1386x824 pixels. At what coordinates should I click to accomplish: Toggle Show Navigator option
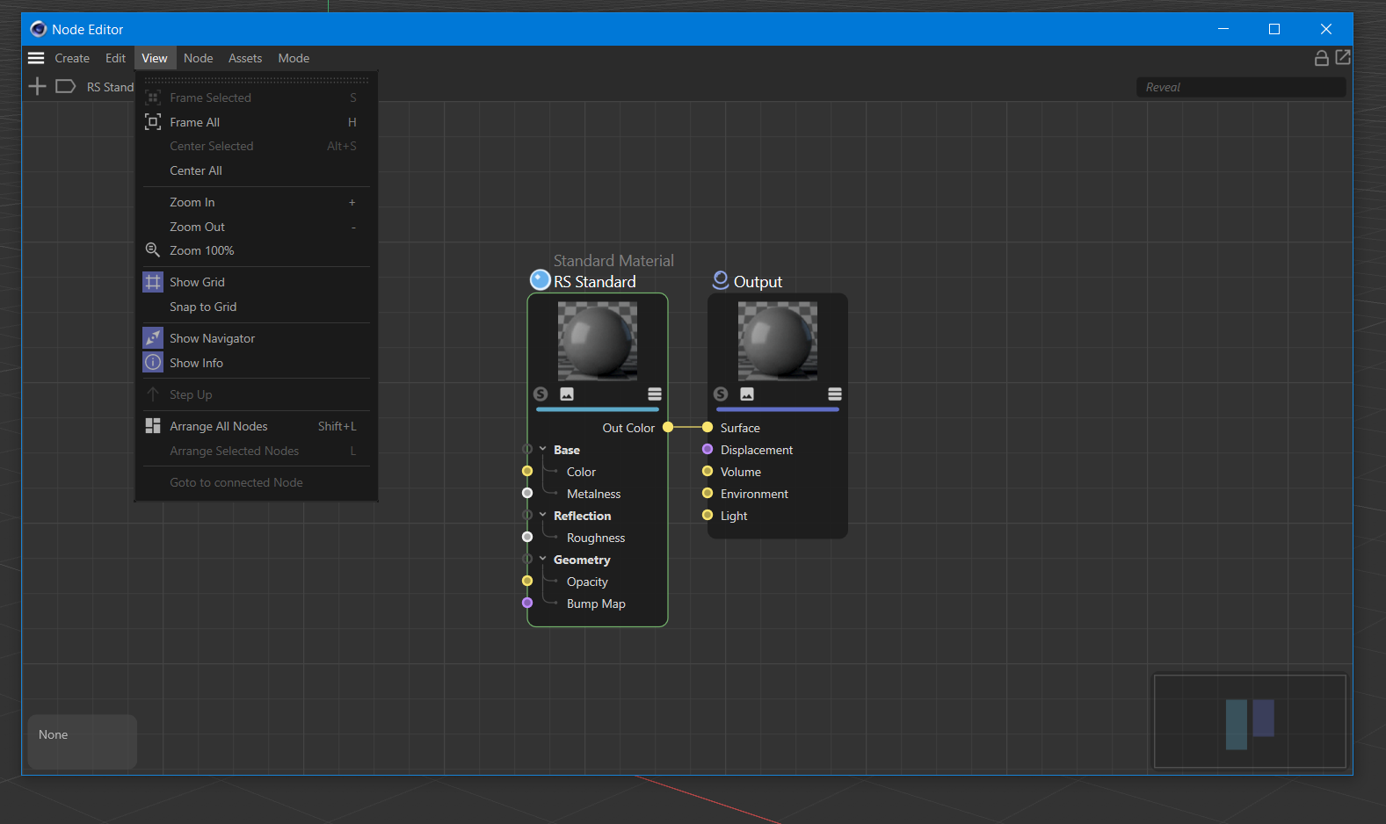tap(256, 338)
